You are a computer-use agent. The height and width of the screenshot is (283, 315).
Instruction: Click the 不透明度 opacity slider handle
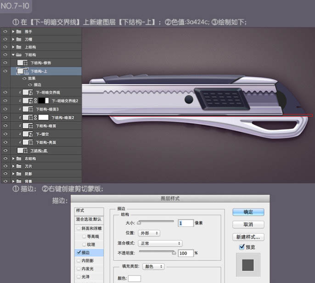(174, 253)
